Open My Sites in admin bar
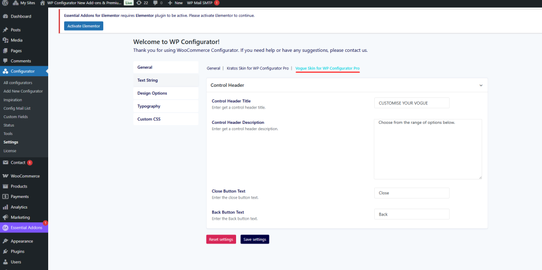This screenshot has height=270, width=542. point(24,3)
